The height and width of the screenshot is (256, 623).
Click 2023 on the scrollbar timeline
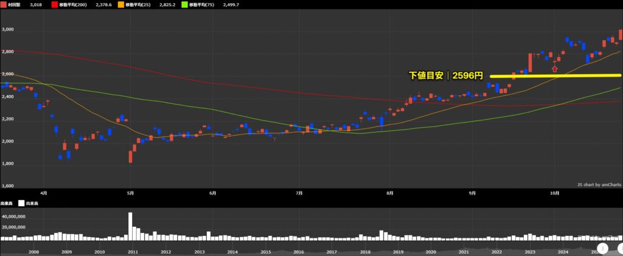point(530,251)
